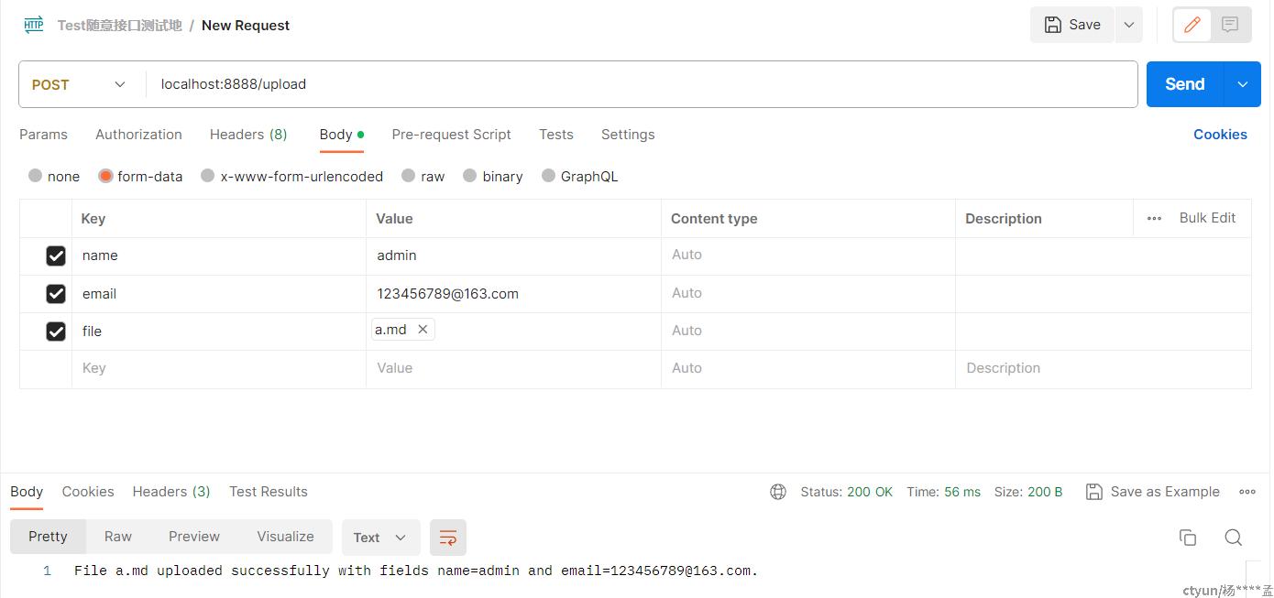Click the empty Description input field

pyautogui.click(x=1104, y=368)
